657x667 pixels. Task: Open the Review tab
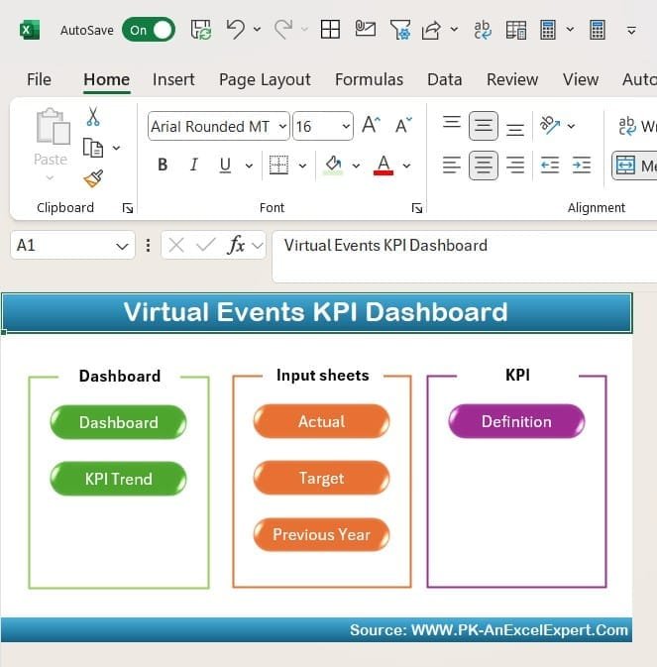pyautogui.click(x=512, y=79)
